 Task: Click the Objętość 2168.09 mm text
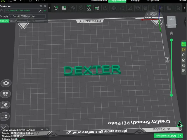click(x=13, y=136)
